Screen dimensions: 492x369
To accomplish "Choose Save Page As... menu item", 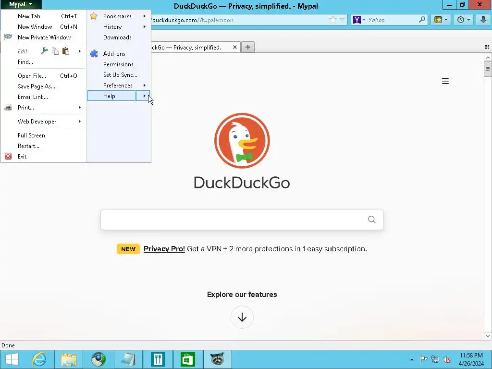I will tap(43, 86).
